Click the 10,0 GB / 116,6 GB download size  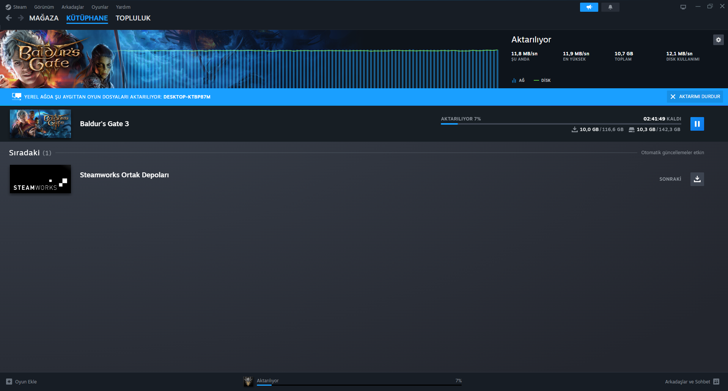601,130
